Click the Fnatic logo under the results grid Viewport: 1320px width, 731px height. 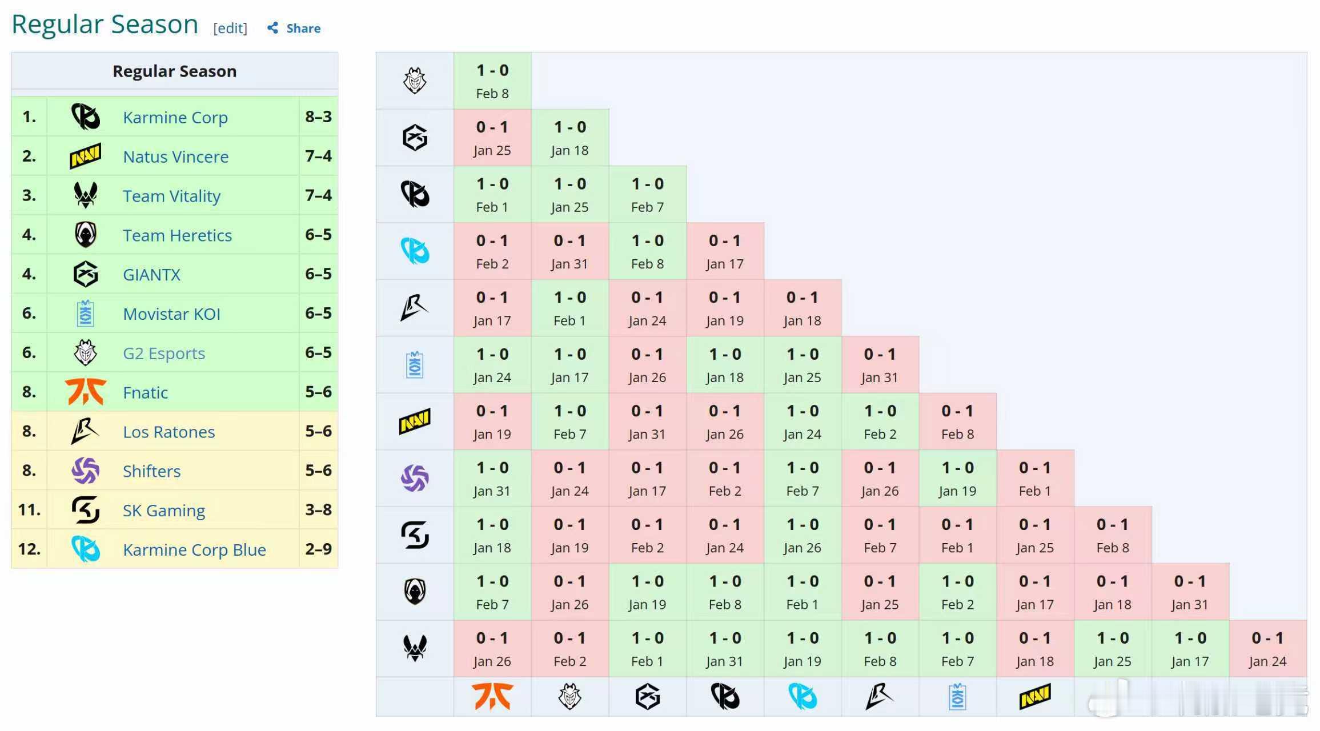(492, 697)
